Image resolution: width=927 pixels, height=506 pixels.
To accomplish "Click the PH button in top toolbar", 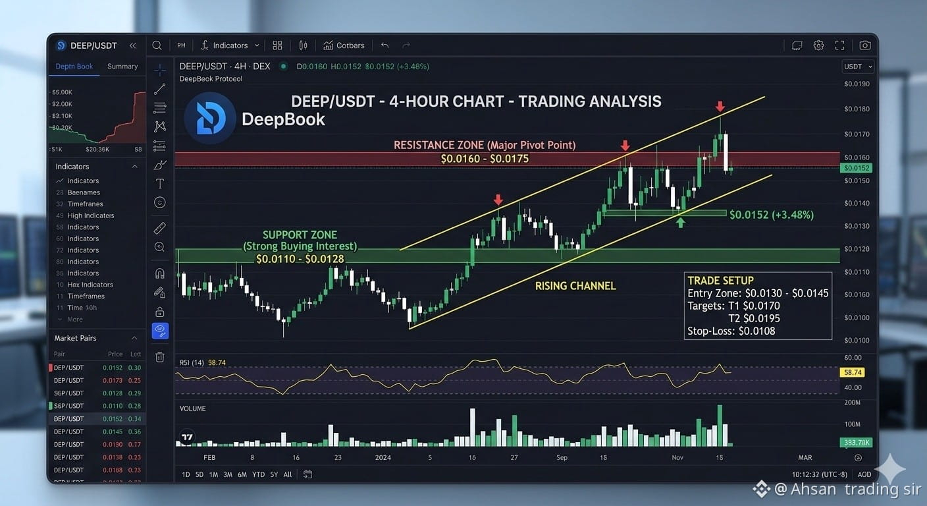I will click(x=181, y=45).
